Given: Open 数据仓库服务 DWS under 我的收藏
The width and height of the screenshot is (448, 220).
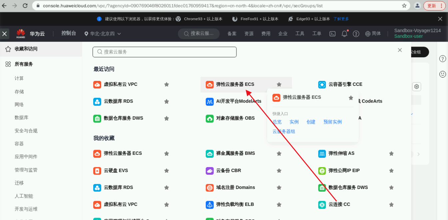Looking at the screenshot, I should (348, 187).
